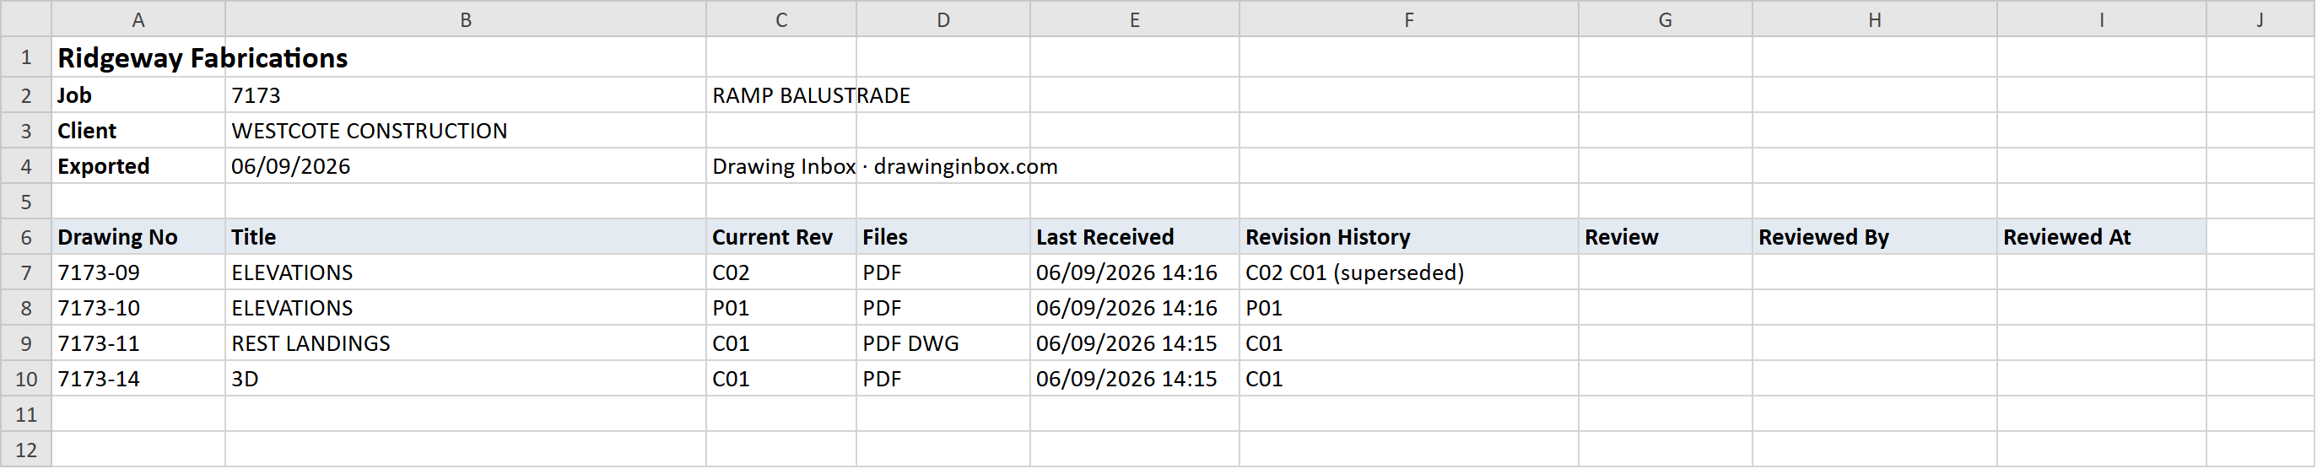
Task: Click current rev C01 for 7173-11
Action: [x=781, y=343]
